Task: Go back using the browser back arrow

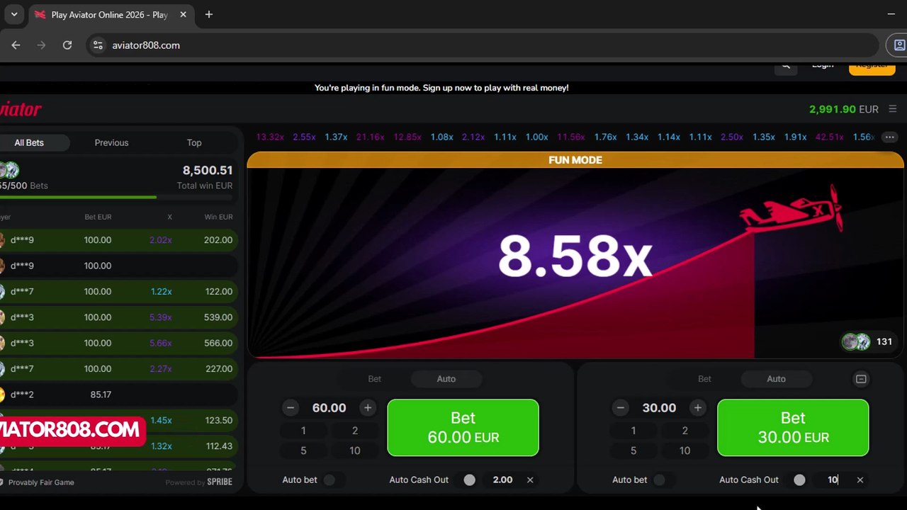Action: click(x=16, y=45)
